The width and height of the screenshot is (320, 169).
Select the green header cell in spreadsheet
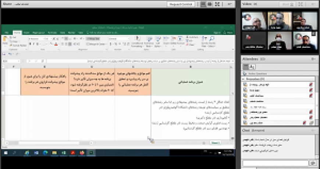click(x=190, y=82)
